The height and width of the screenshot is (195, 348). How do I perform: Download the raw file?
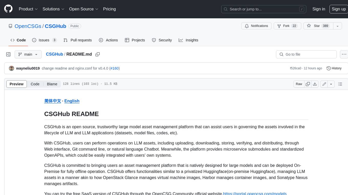(x=315, y=84)
